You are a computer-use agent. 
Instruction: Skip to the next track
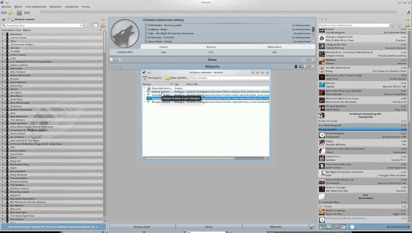pyautogui.click(x=27, y=13)
